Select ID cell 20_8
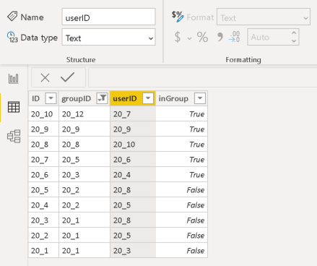Screen dimensions: 317x266 [x=43, y=145]
